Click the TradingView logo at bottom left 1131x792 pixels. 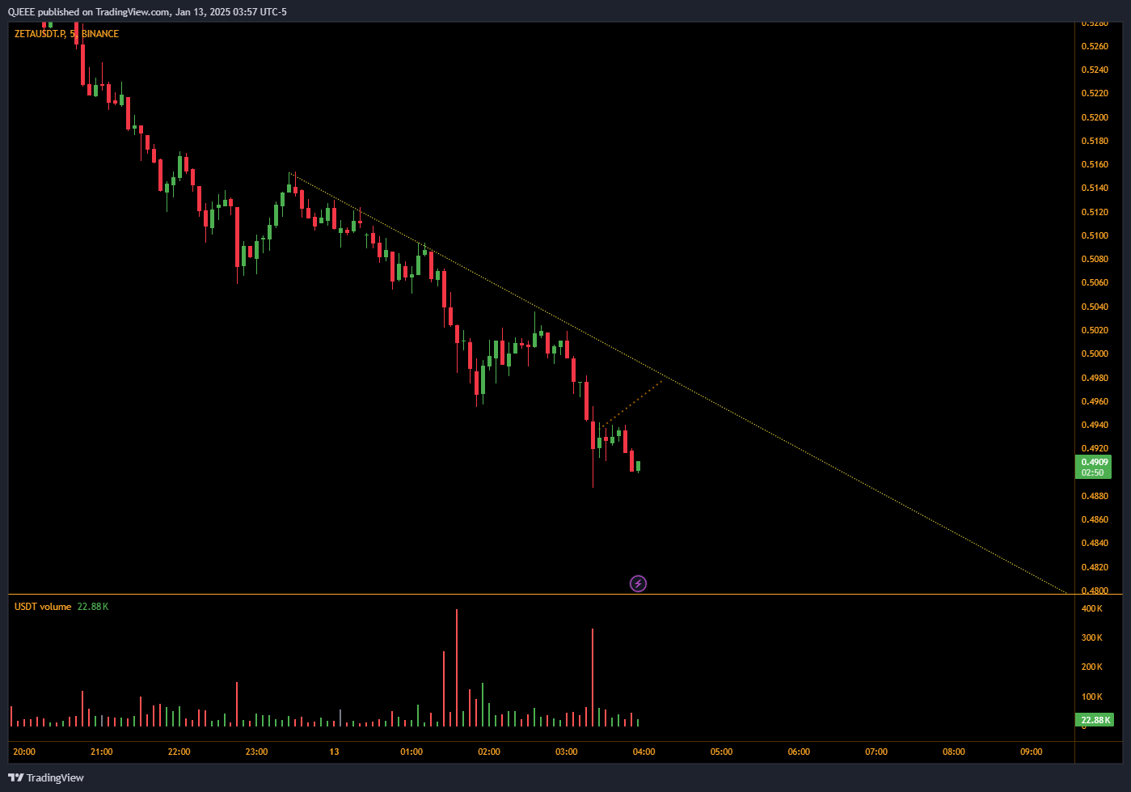tap(46, 777)
